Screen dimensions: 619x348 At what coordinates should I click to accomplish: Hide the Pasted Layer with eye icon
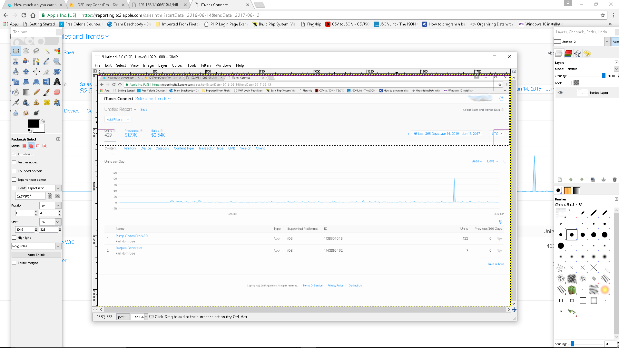[x=561, y=93]
